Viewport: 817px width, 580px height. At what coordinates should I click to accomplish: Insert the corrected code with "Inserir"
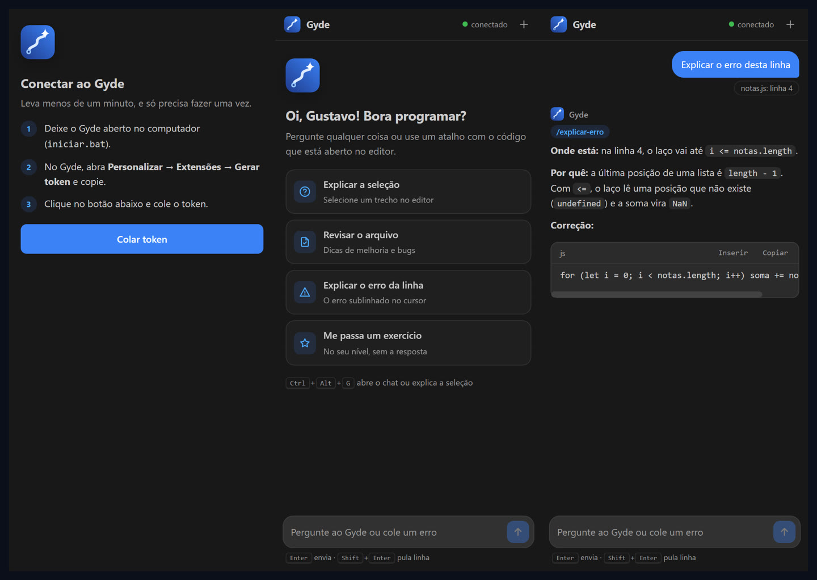[x=733, y=253]
